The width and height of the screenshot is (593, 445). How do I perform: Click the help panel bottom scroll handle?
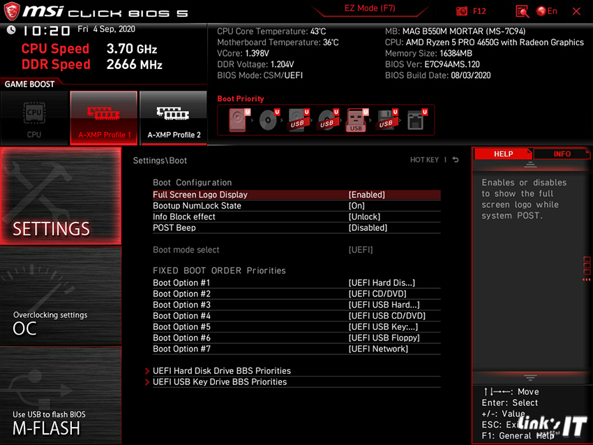530,378
